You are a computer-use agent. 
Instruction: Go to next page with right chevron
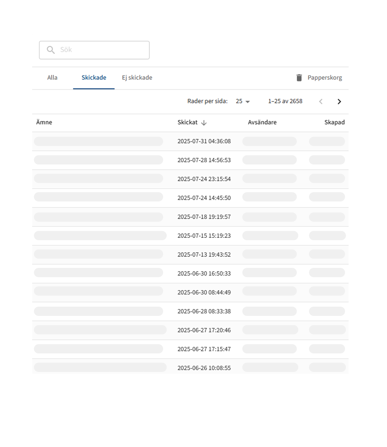(x=339, y=102)
